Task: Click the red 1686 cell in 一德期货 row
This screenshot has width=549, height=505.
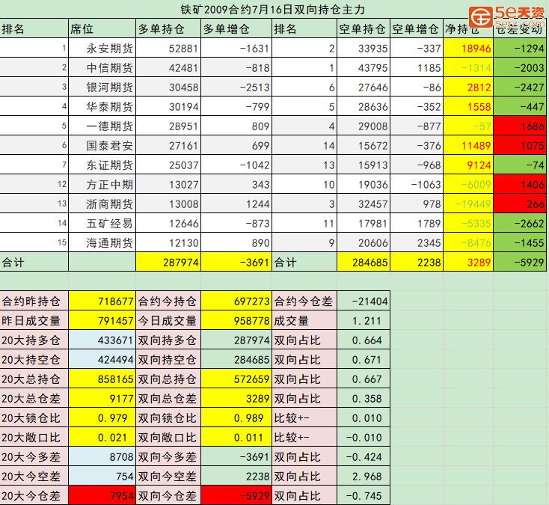Action: (520, 127)
